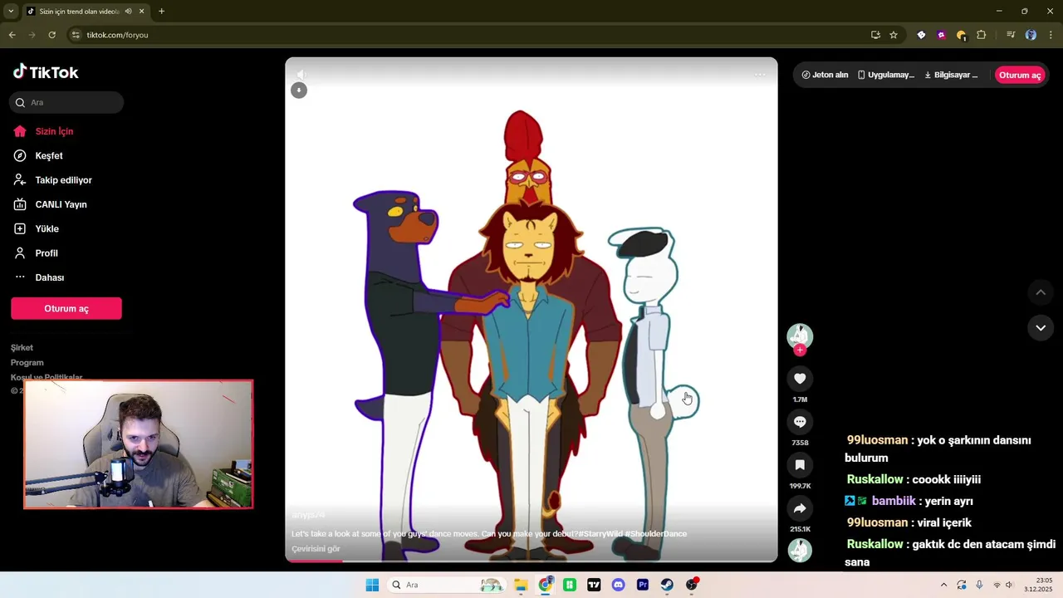
Task: Like the video with heart icon
Action: 800,379
